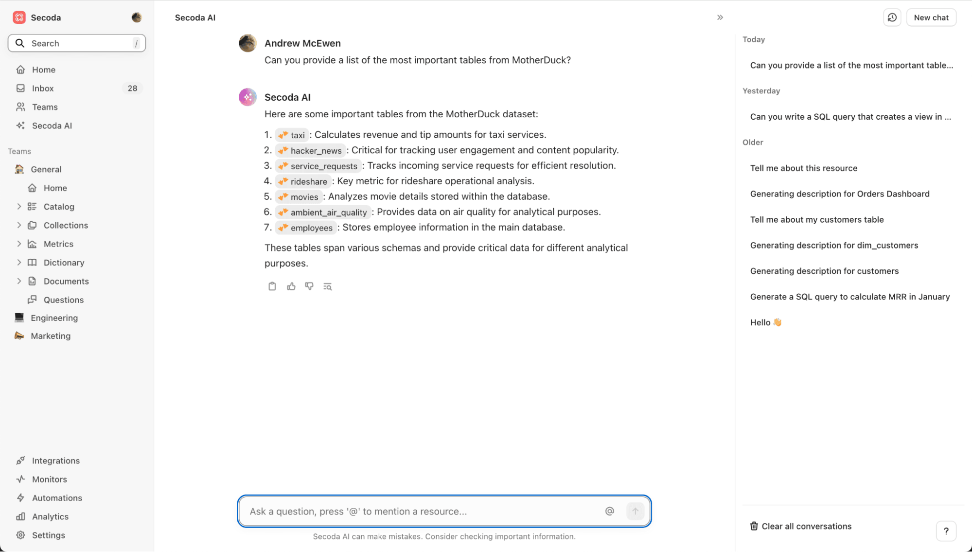Copy the AI response to clipboard
This screenshot has width=972, height=552.
[x=272, y=286]
